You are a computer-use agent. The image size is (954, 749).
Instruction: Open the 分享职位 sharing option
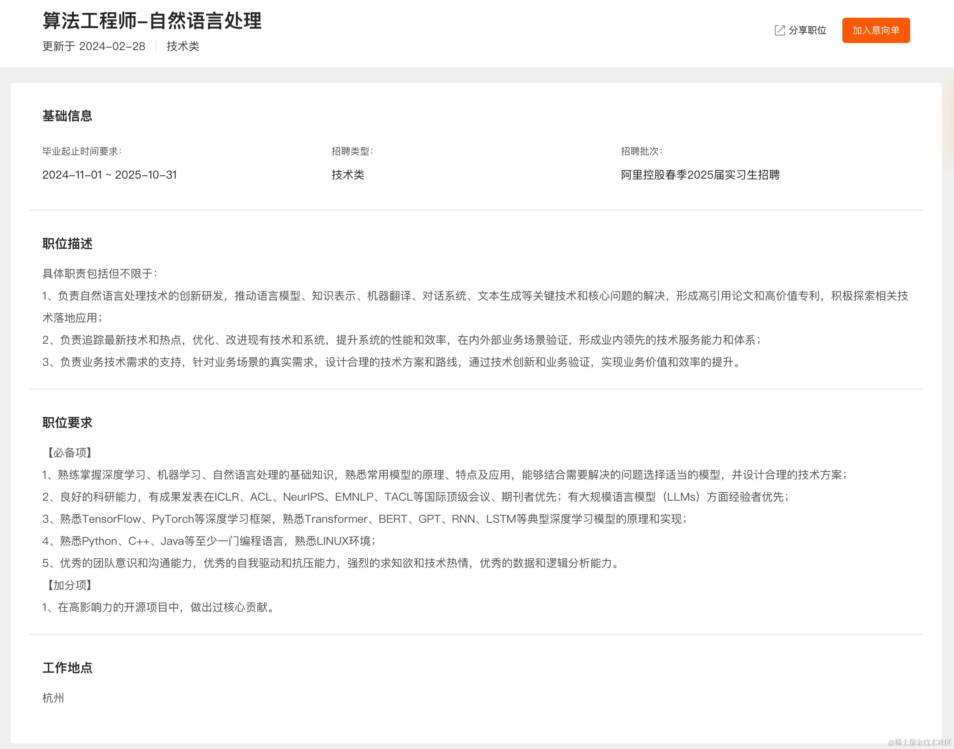click(x=808, y=30)
